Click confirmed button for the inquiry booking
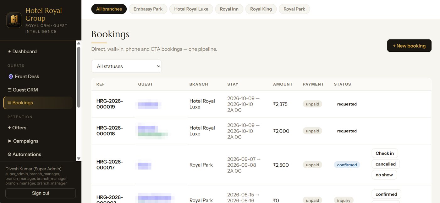This screenshot has height=203, width=440. pos(386,194)
